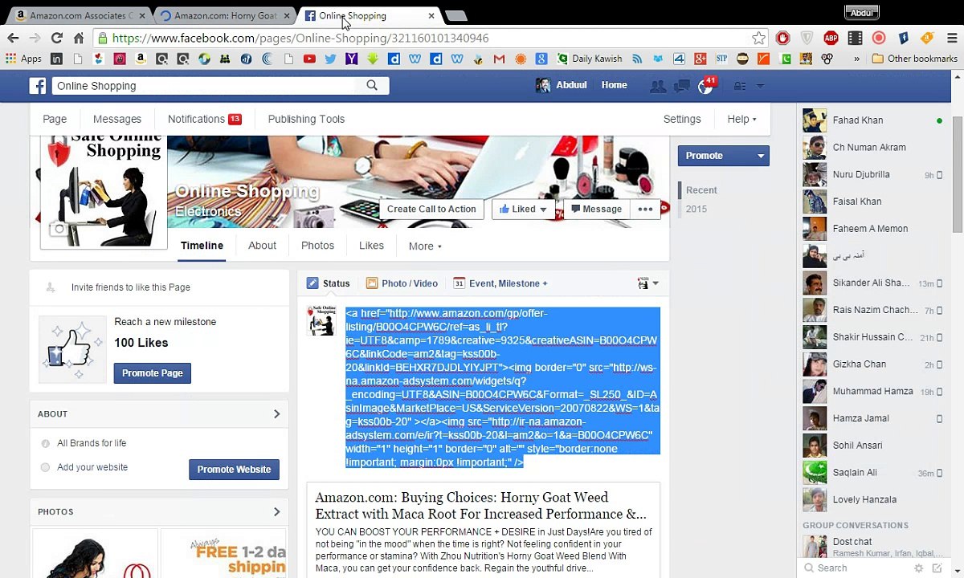The height and width of the screenshot is (578, 964).
Task: Select the Event, Milestone + composer tab
Action: click(x=500, y=283)
